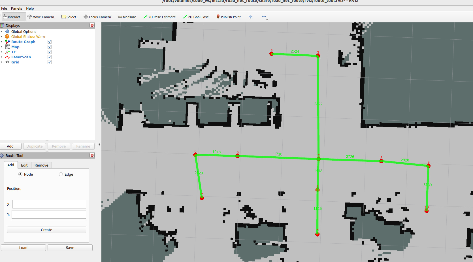Select the Edge radio button
Screen dimensions: 473x262
(61, 174)
